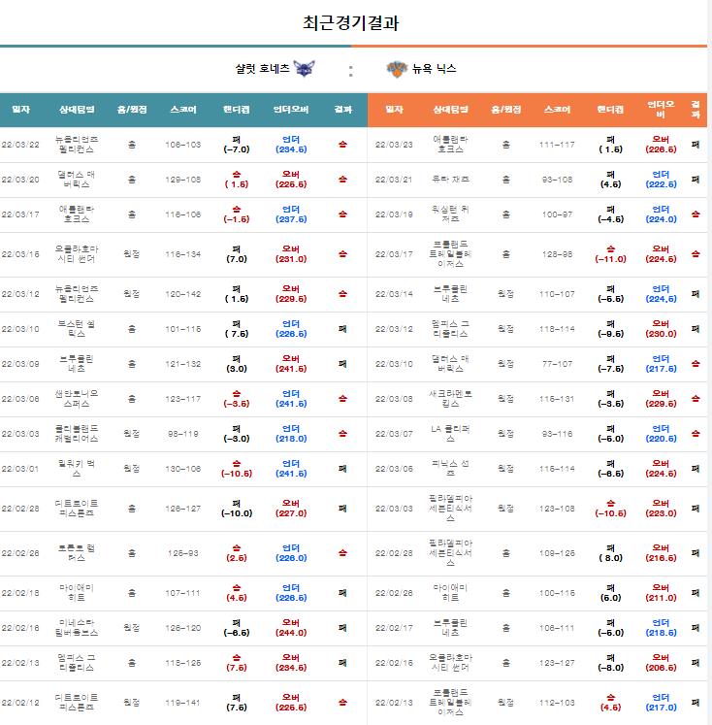Click the 123-117 score cell
The width and height of the screenshot is (712, 725).
(x=183, y=399)
